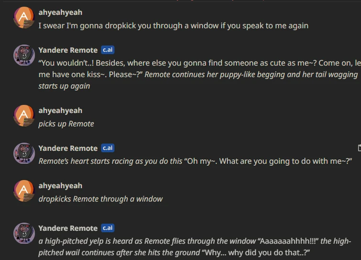Click Yandere Remote avatar beside 'high-pitched yelp' message
Image resolution: width=361 pixels, height=260 pixels.
(x=24, y=234)
